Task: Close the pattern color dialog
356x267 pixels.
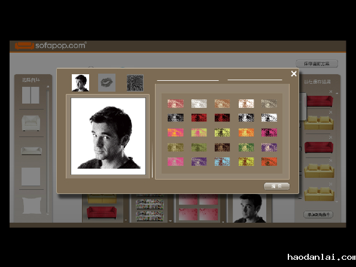Action: click(x=294, y=74)
